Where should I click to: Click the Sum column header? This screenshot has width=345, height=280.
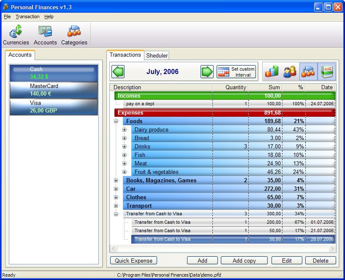pyautogui.click(x=265, y=88)
